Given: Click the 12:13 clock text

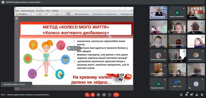Looking at the screenshot, I should click(x=3, y=95).
